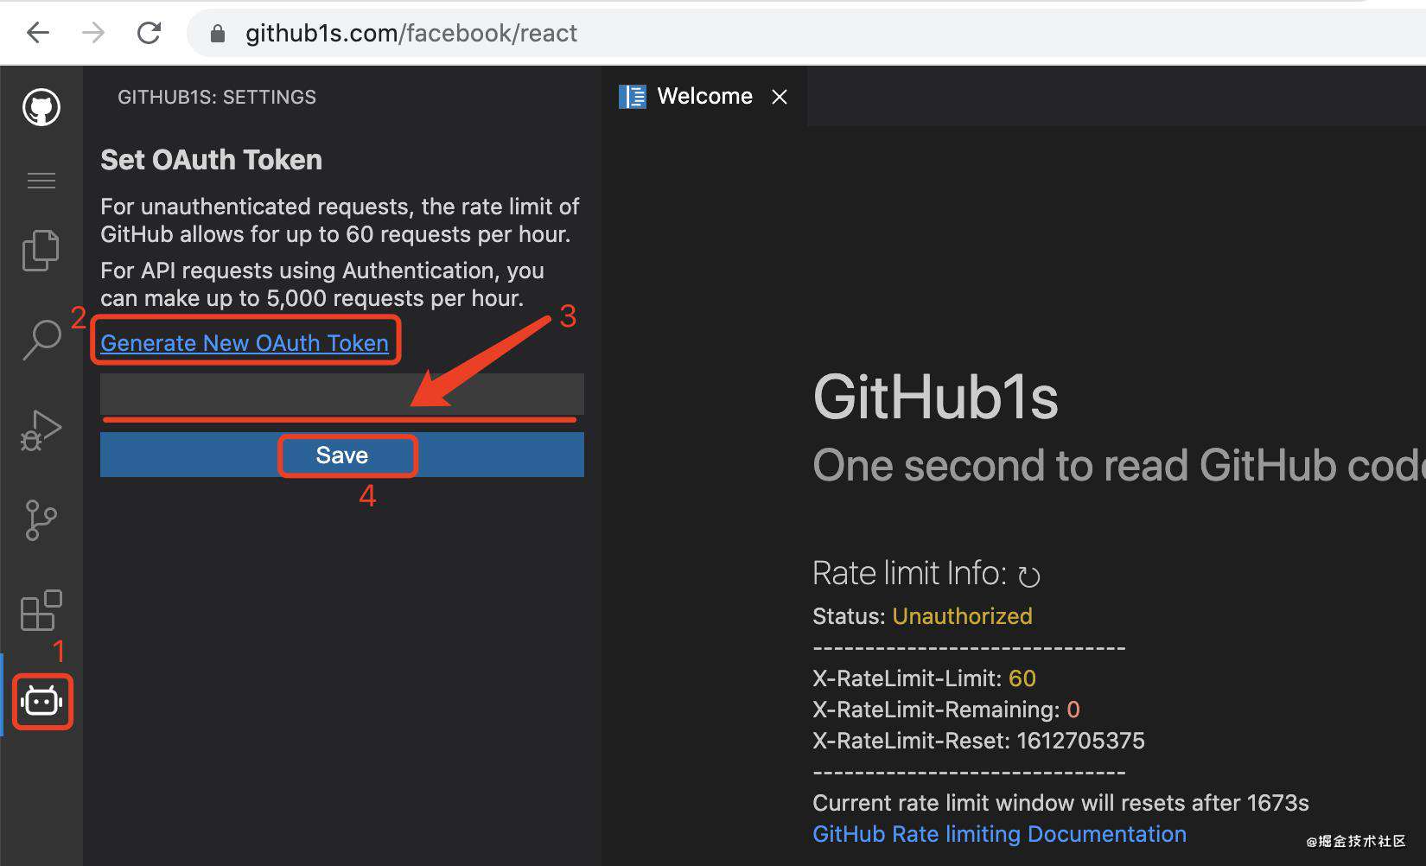The image size is (1426, 866).
Task: Click the browser back arrow
Action: tap(39, 33)
